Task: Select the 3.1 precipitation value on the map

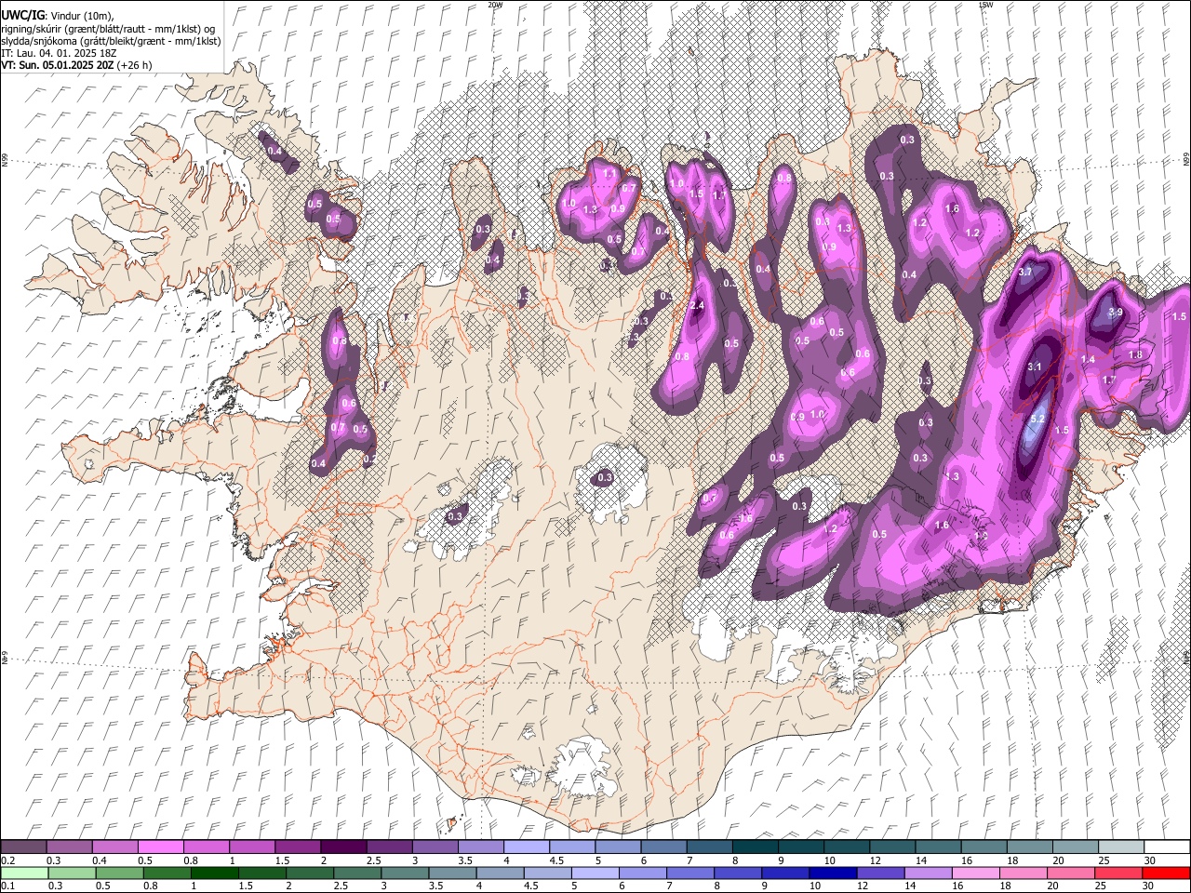Action: pos(1035,367)
